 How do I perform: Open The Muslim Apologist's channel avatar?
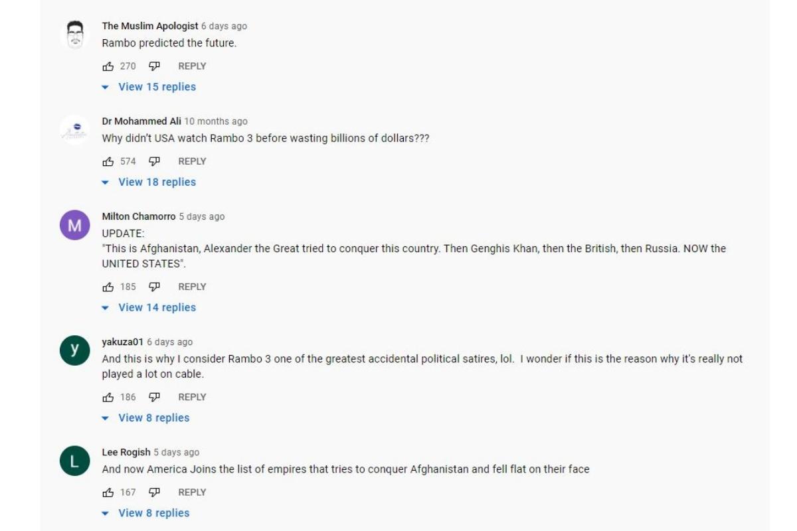[x=74, y=35]
